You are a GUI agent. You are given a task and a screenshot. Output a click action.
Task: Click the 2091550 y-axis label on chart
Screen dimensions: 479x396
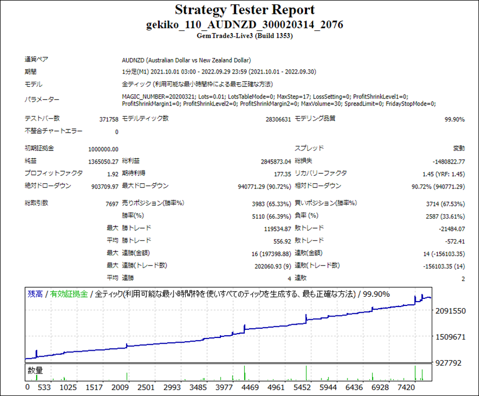451,311
